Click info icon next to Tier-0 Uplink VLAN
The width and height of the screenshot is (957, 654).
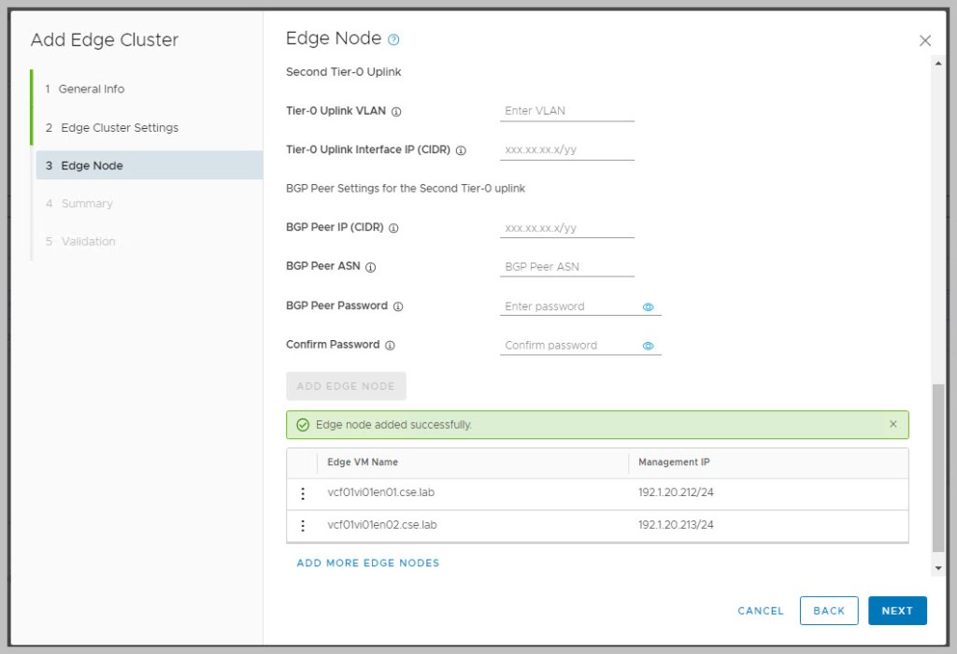click(x=396, y=111)
